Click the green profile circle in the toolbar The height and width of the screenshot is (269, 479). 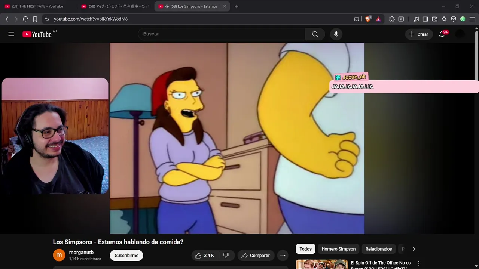[463, 19]
